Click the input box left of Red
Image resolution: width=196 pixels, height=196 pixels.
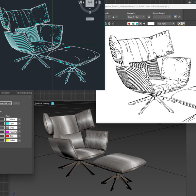coord(2,136)
